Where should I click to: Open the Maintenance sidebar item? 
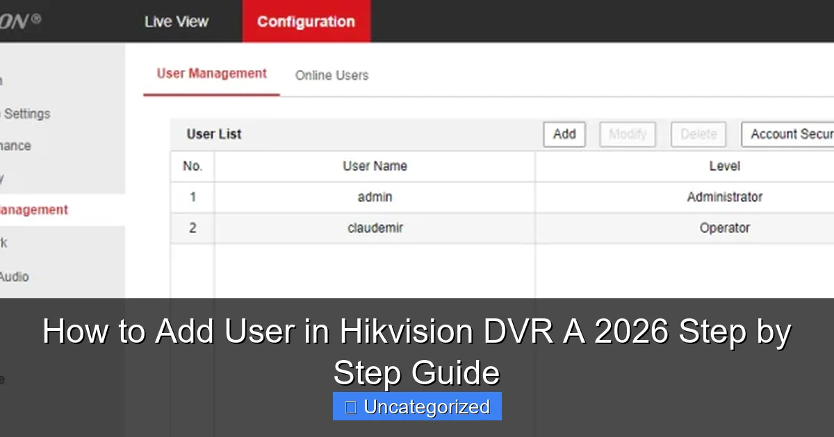15,146
